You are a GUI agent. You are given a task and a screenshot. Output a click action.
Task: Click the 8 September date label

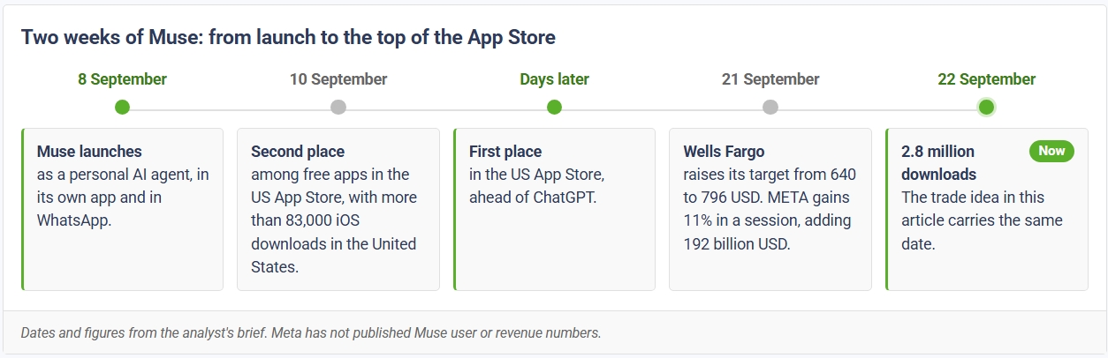tap(122, 79)
